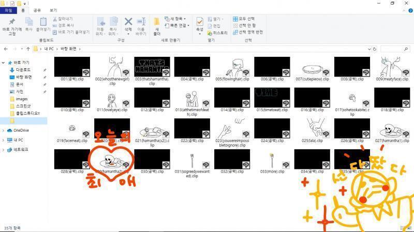Image resolution: width=414 pixels, height=232 pixels.
Task: Click Select none (선택 안 함)
Action: pyautogui.click(x=244, y=25)
